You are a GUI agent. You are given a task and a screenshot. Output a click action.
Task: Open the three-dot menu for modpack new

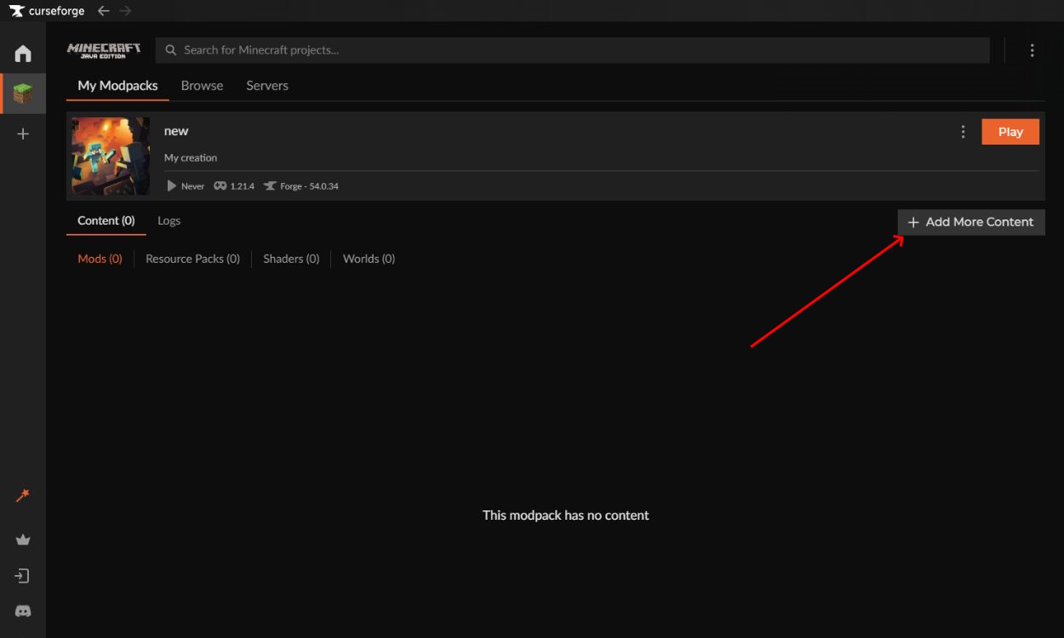click(x=963, y=132)
